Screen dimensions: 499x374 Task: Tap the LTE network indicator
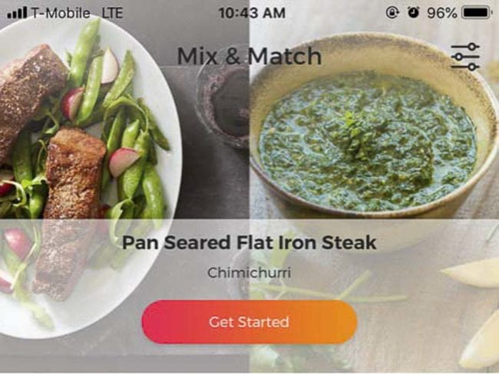(112, 13)
